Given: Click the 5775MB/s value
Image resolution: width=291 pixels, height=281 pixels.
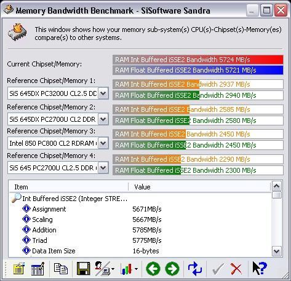Looking at the screenshot, I should click(x=147, y=240).
